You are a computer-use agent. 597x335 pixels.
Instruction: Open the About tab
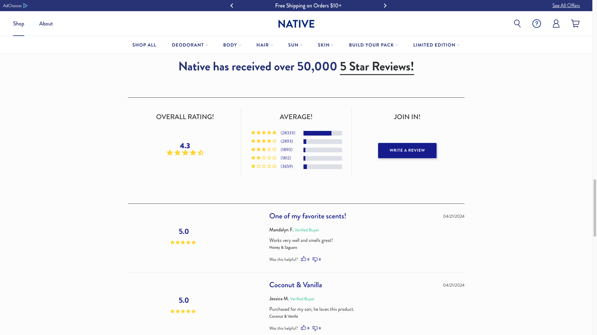pos(46,24)
